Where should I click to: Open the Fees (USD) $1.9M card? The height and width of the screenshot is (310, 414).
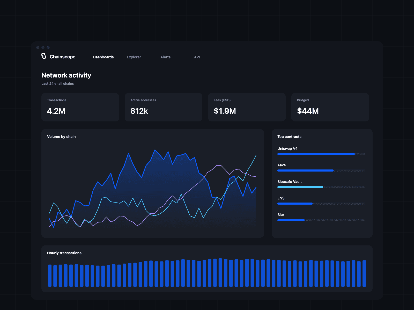247,107
